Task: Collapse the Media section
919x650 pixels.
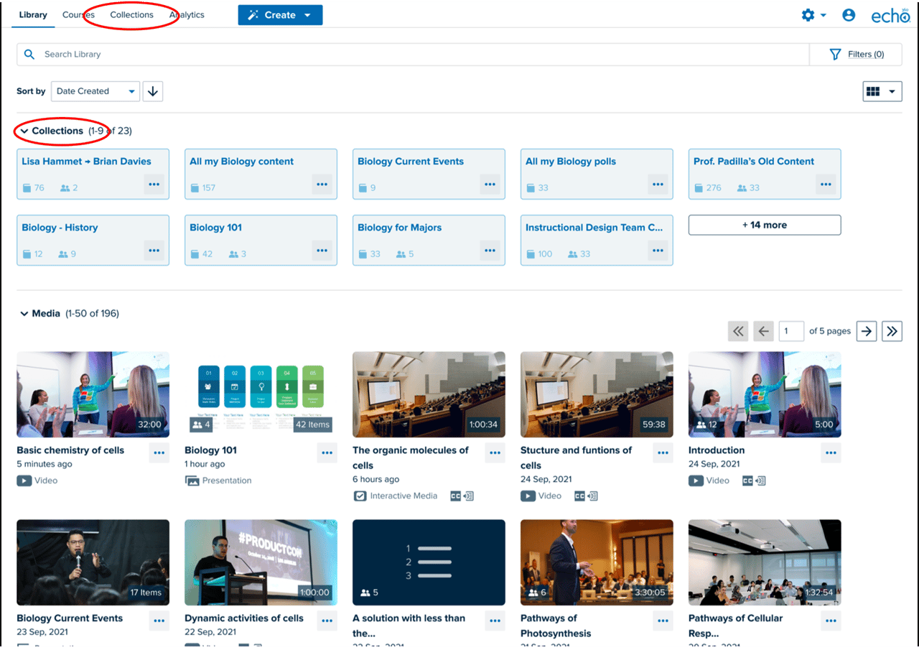Action: click(x=24, y=314)
